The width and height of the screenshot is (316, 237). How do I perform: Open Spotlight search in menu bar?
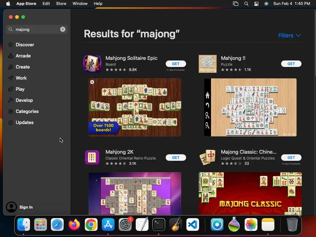coord(246,4)
